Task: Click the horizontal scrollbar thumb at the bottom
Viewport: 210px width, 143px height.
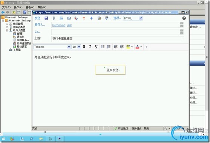Action: [x=100, y=134]
